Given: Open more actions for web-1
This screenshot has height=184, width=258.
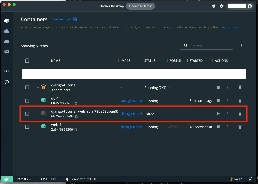Looking at the screenshot, I should (228, 127).
